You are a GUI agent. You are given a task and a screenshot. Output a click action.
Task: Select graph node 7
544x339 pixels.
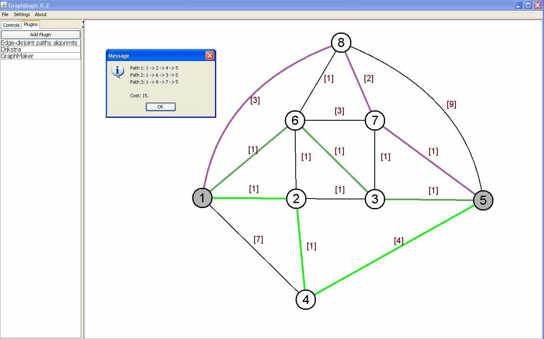[x=375, y=120]
